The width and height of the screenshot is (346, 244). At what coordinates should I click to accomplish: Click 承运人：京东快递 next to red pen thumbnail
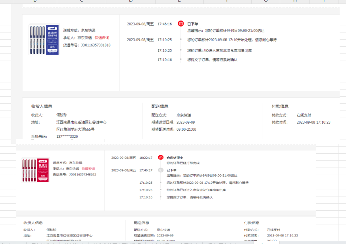coord(66,168)
